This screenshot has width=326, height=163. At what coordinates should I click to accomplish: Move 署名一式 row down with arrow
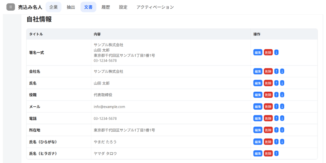276,52
